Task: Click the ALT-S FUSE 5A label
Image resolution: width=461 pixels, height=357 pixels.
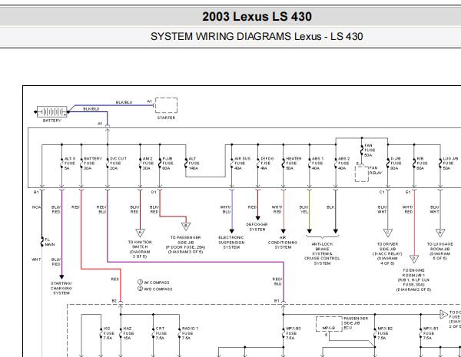Action: [70, 164]
